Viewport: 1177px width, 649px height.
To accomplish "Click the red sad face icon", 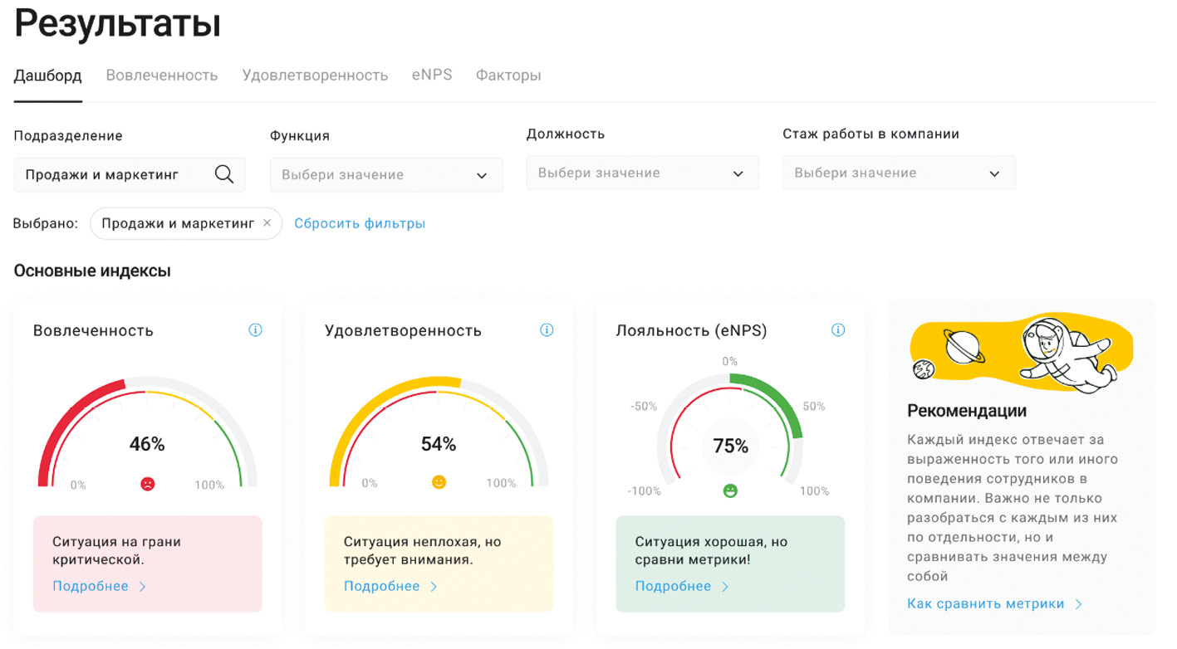I will pos(147,483).
